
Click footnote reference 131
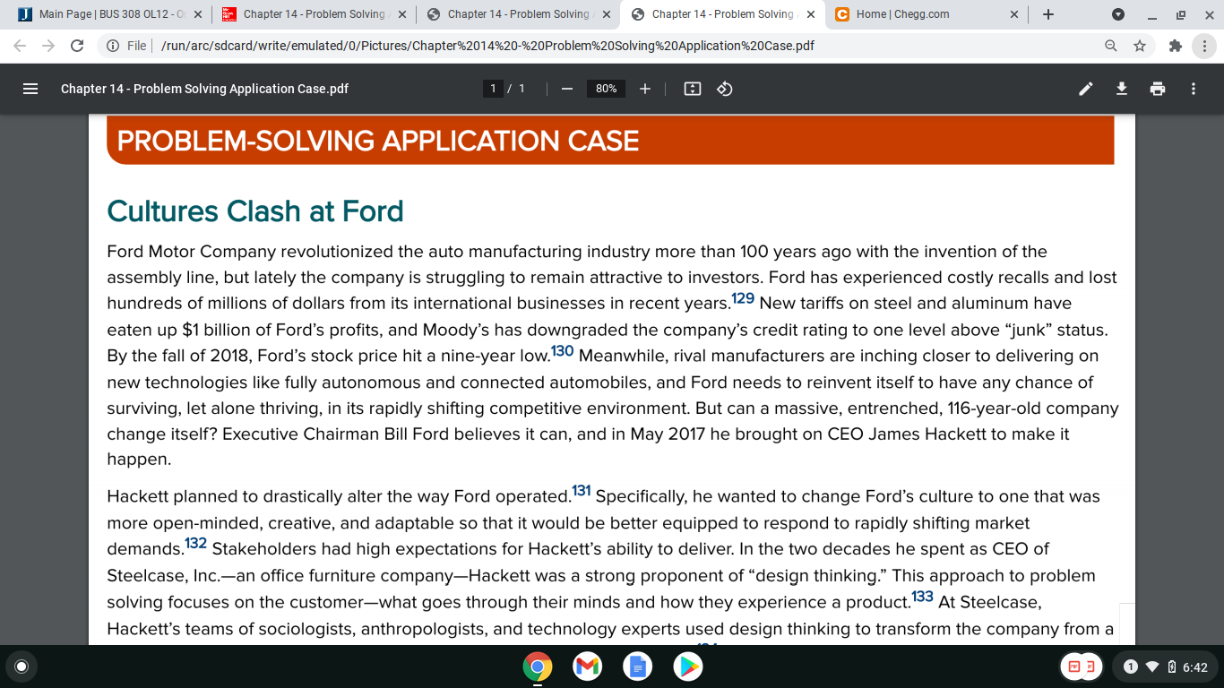[x=582, y=491]
